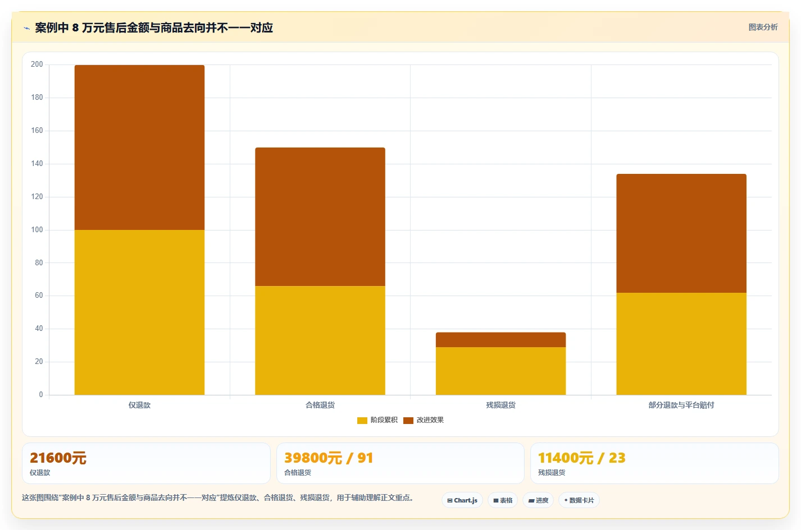Click the 阶段累积 legend label

pyautogui.click(x=384, y=420)
